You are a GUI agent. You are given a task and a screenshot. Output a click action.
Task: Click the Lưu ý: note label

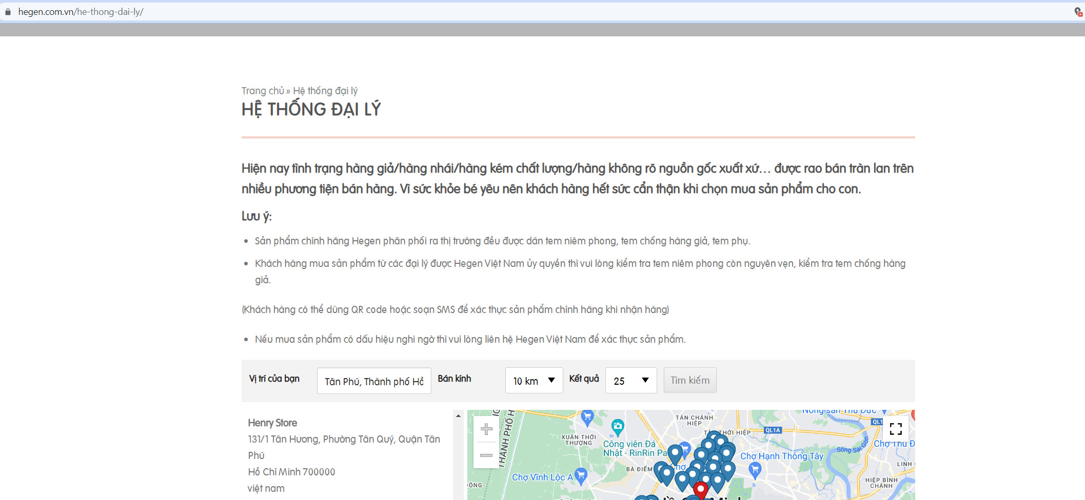pos(257,216)
